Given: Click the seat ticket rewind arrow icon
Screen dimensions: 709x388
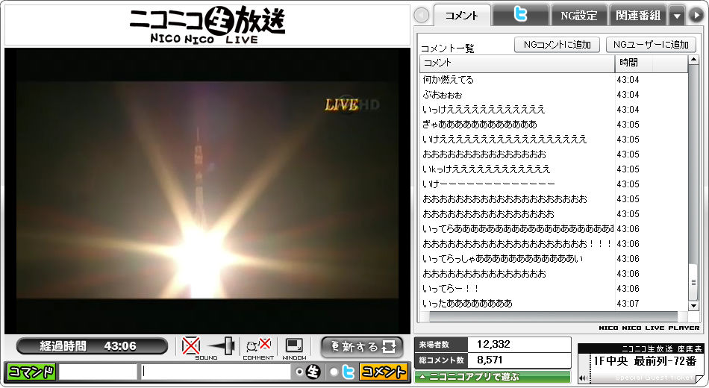Looking at the screenshot, I should pyautogui.click(x=584, y=378).
